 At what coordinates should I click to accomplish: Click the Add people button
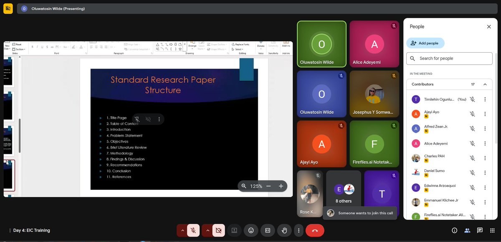point(425,43)
